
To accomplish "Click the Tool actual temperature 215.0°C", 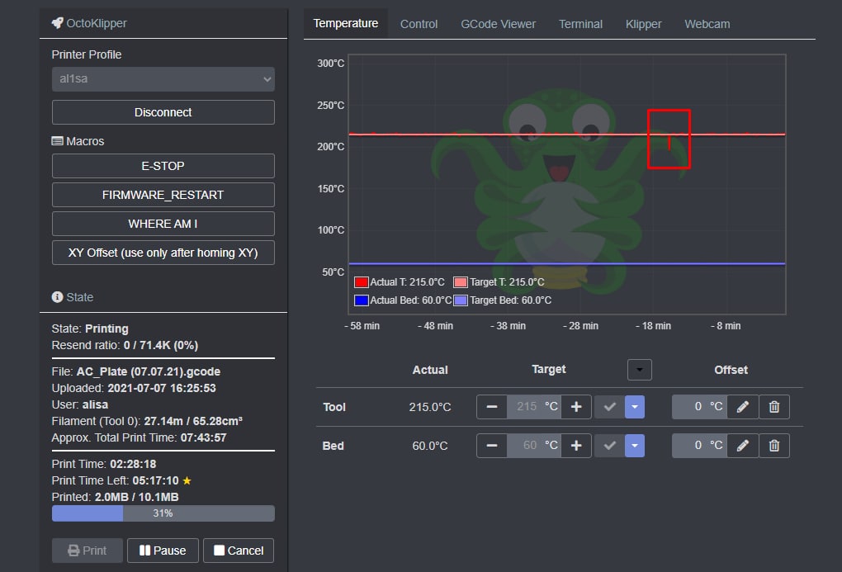I will click(429, 407).
